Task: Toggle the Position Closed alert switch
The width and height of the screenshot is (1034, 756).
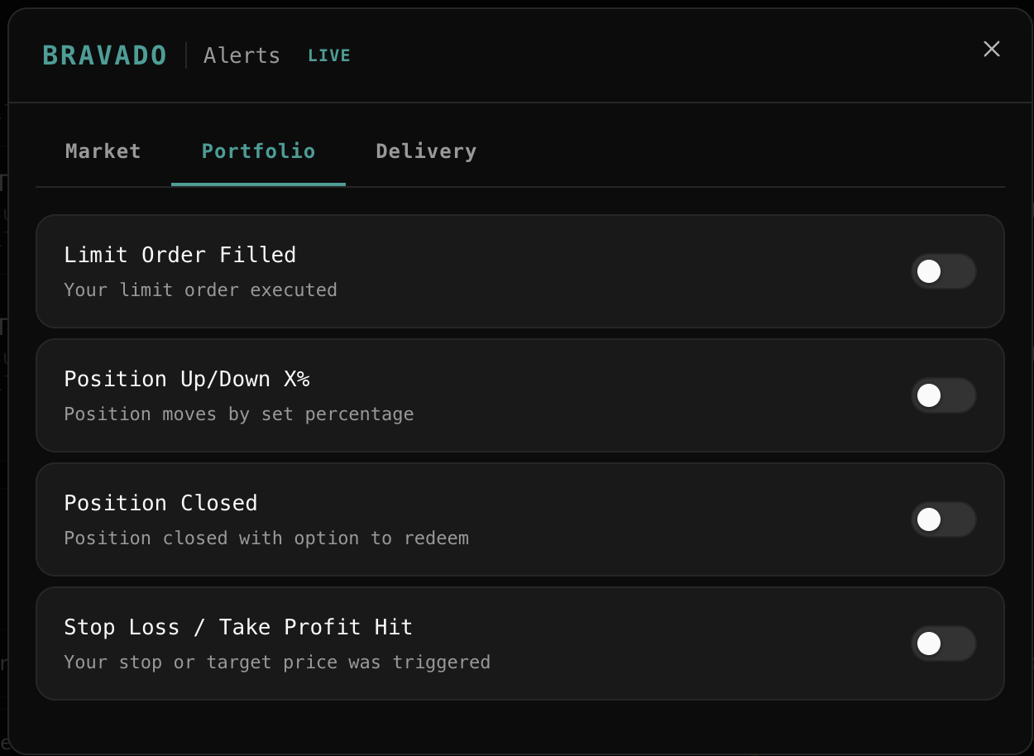Action: 943,519
